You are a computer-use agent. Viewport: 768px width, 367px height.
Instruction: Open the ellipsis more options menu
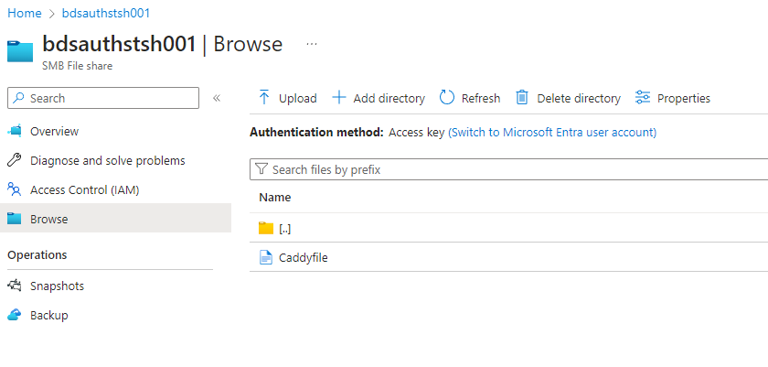[x=312, y=44]
